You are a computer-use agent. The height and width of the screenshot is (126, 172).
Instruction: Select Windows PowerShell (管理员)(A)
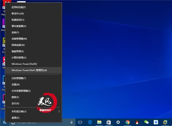pyautogui.click(x=29, y=70)
